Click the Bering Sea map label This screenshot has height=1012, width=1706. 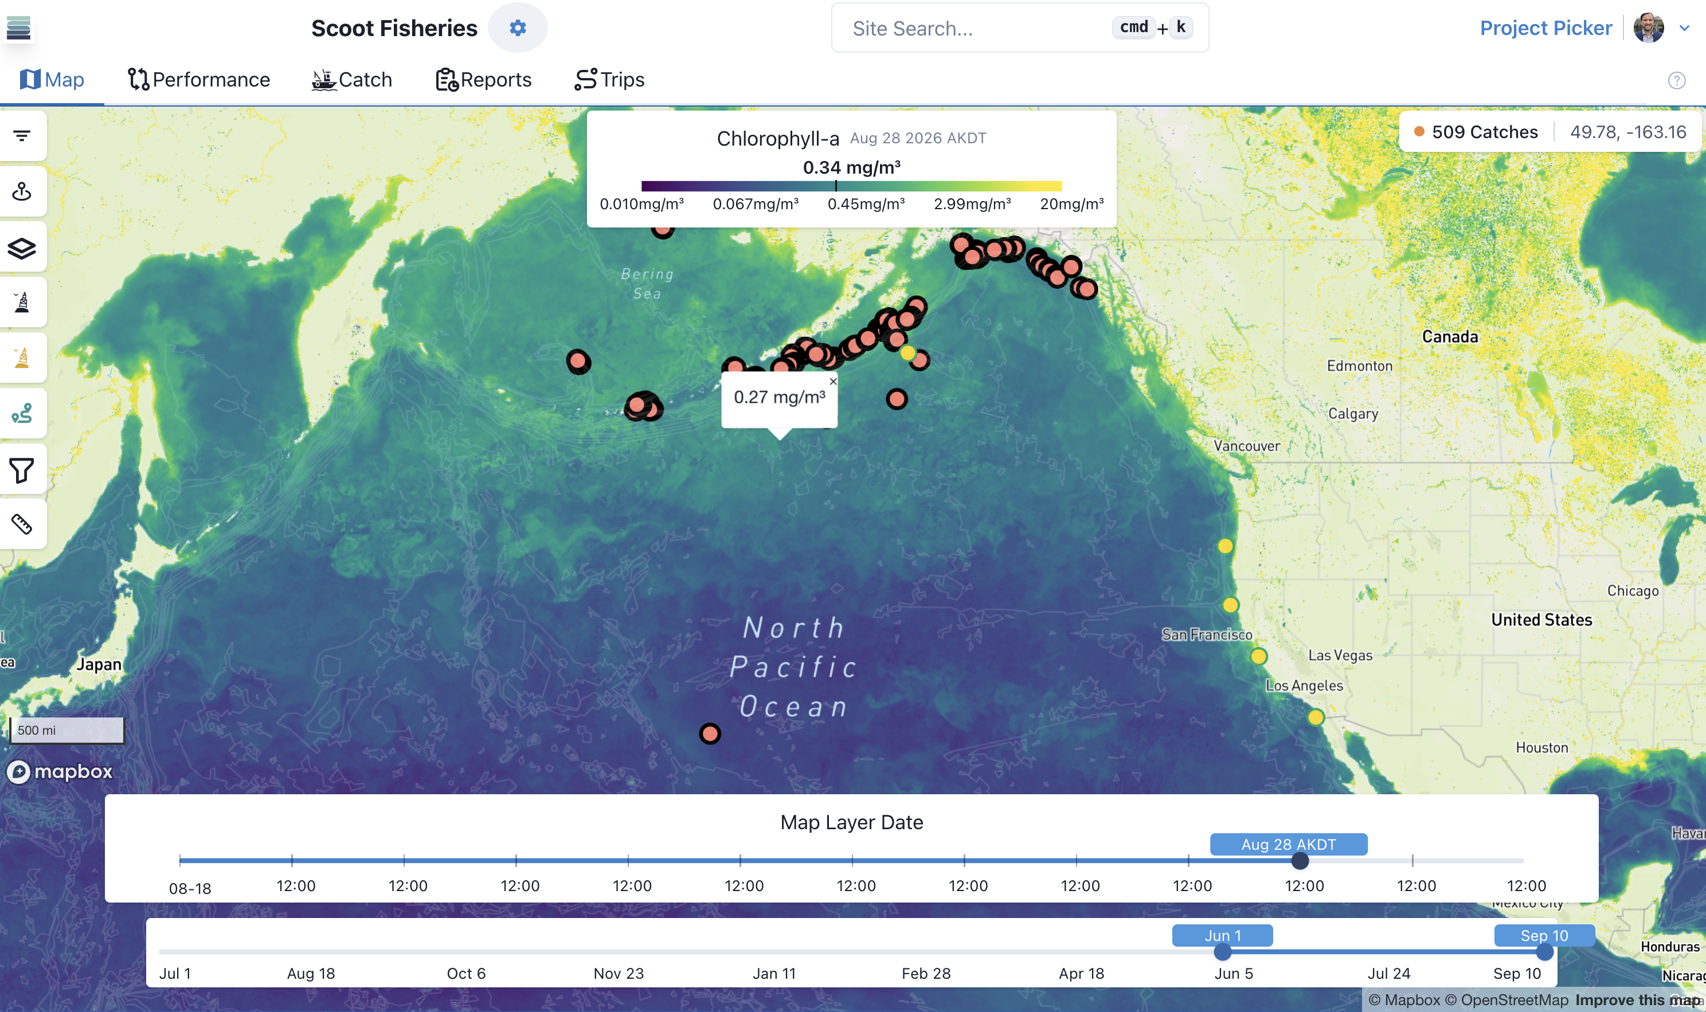(x=647, y=284)
